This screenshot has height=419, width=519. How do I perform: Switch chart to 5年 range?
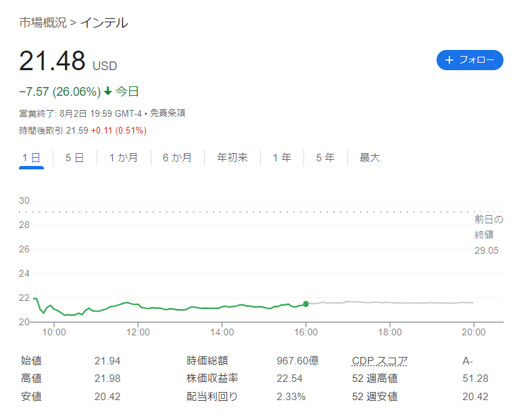pyautogui.click(x=325, y=158)
